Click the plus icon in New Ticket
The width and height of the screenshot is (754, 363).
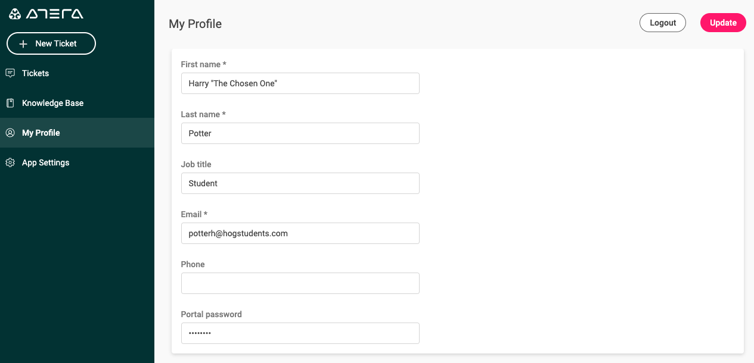(x=23, y=44)
